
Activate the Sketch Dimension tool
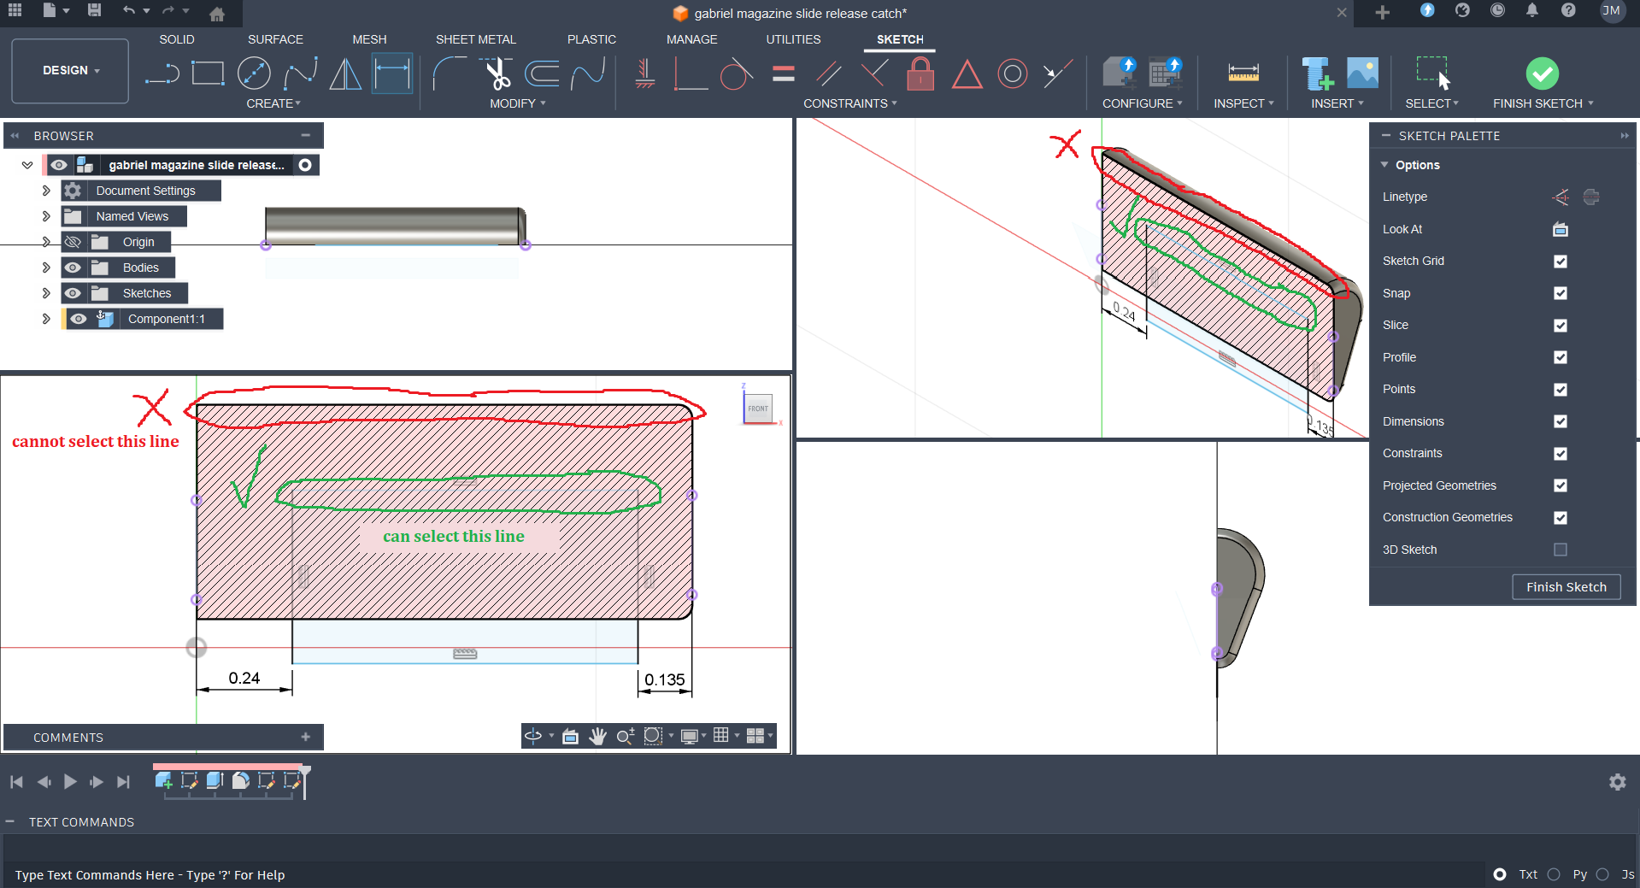click(x=392, y=74)
